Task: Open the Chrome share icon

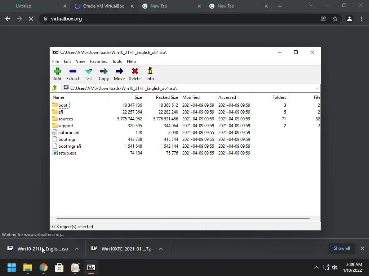Action: click(324, 19)
